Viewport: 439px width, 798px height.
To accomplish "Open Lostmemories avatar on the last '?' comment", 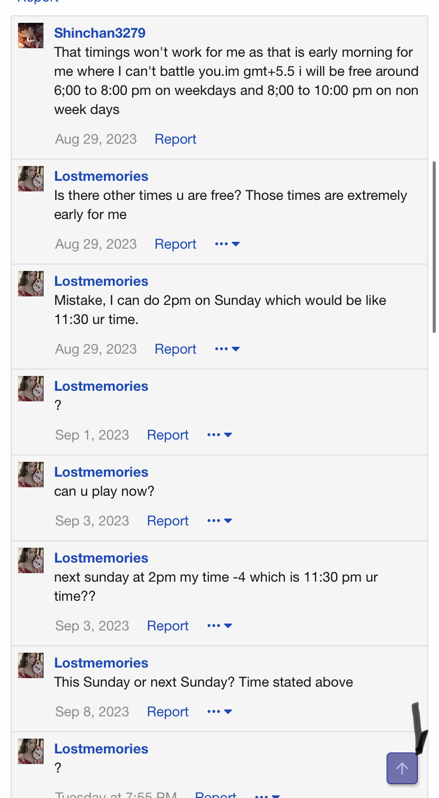I will [x=31, y=751].
